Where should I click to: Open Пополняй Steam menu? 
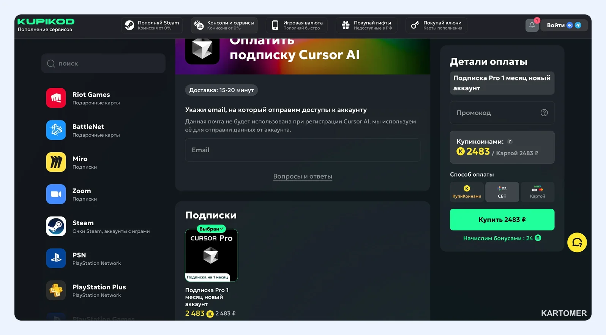pos(152,25)
